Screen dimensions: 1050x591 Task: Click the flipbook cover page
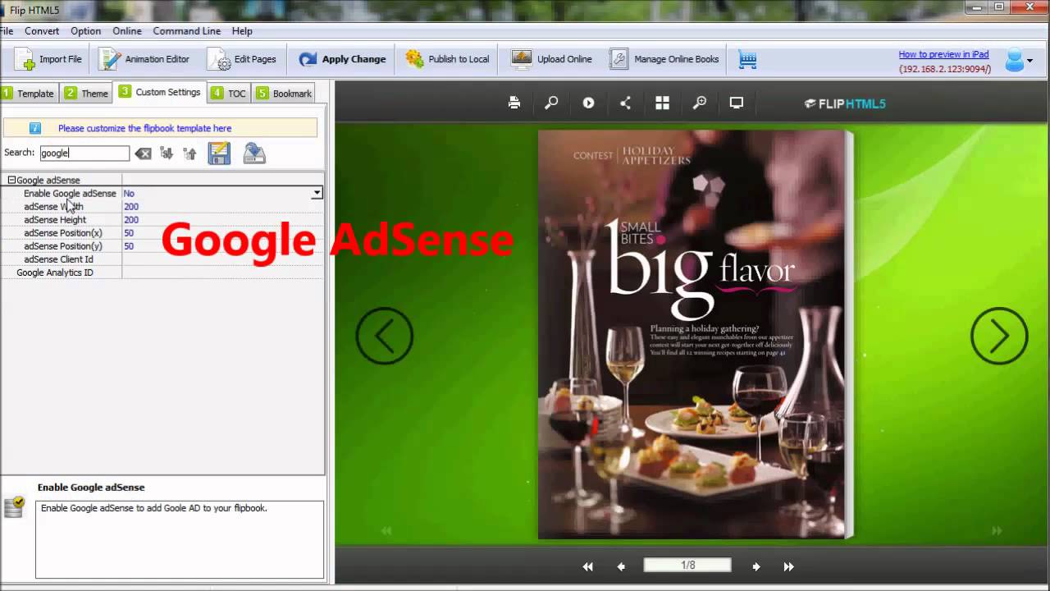pos(692,335)
